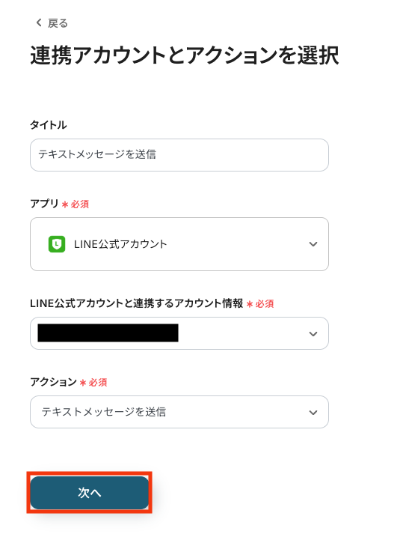Click the タイトル field label
Image resolution: width=400 pixels, height=540 pixels.
pyautogui.click(x=49, y=124)
